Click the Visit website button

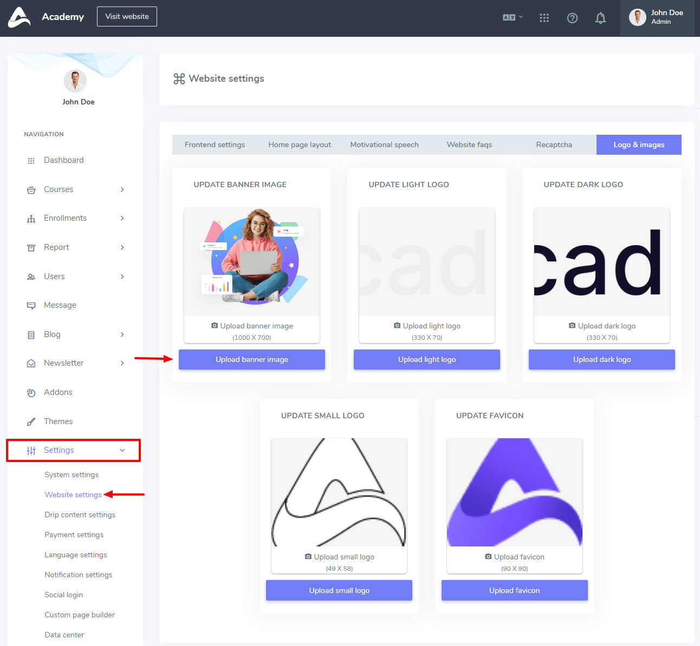coord(127,16)
